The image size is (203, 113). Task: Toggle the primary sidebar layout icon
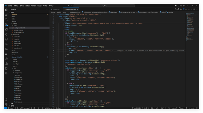coord(176,6)
